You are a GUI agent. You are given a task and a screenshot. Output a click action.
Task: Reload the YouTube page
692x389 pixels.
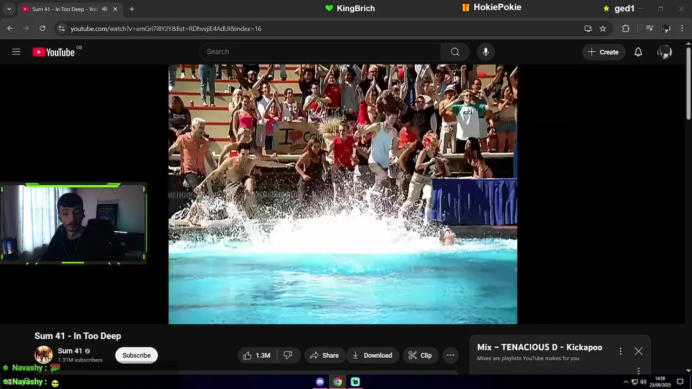(42, 28)
